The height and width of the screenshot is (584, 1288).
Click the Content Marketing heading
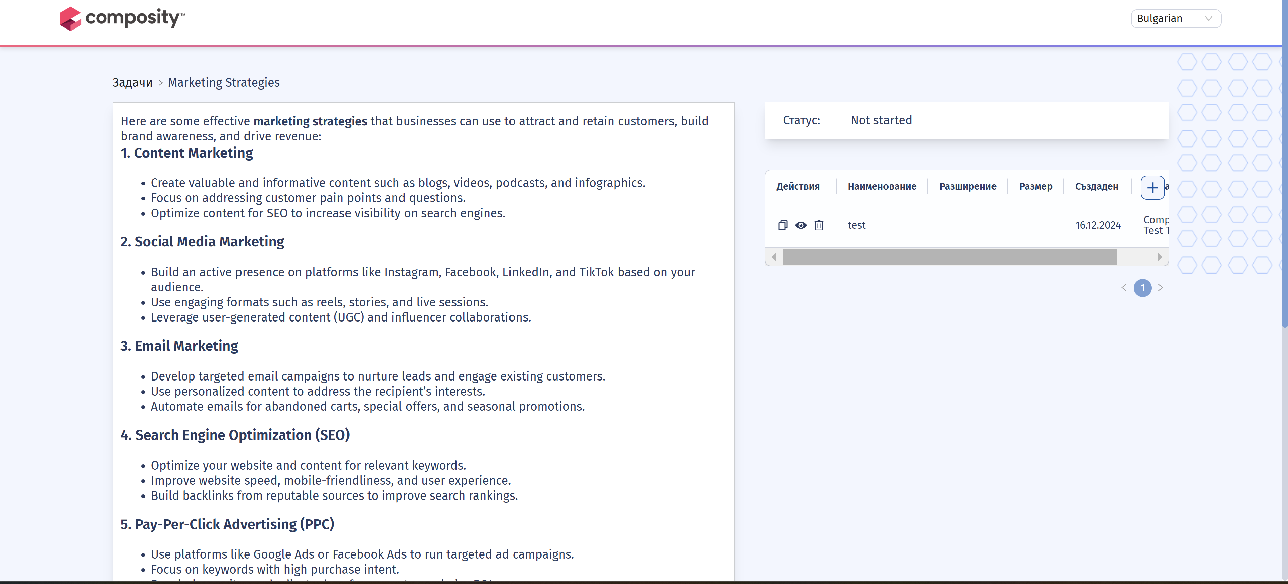click(x=186, y=153)
